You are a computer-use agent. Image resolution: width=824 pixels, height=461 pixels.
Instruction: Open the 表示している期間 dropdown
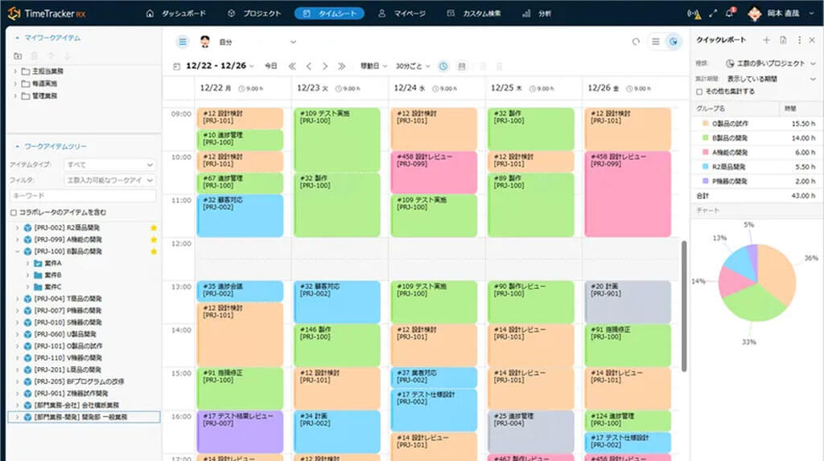771,79
